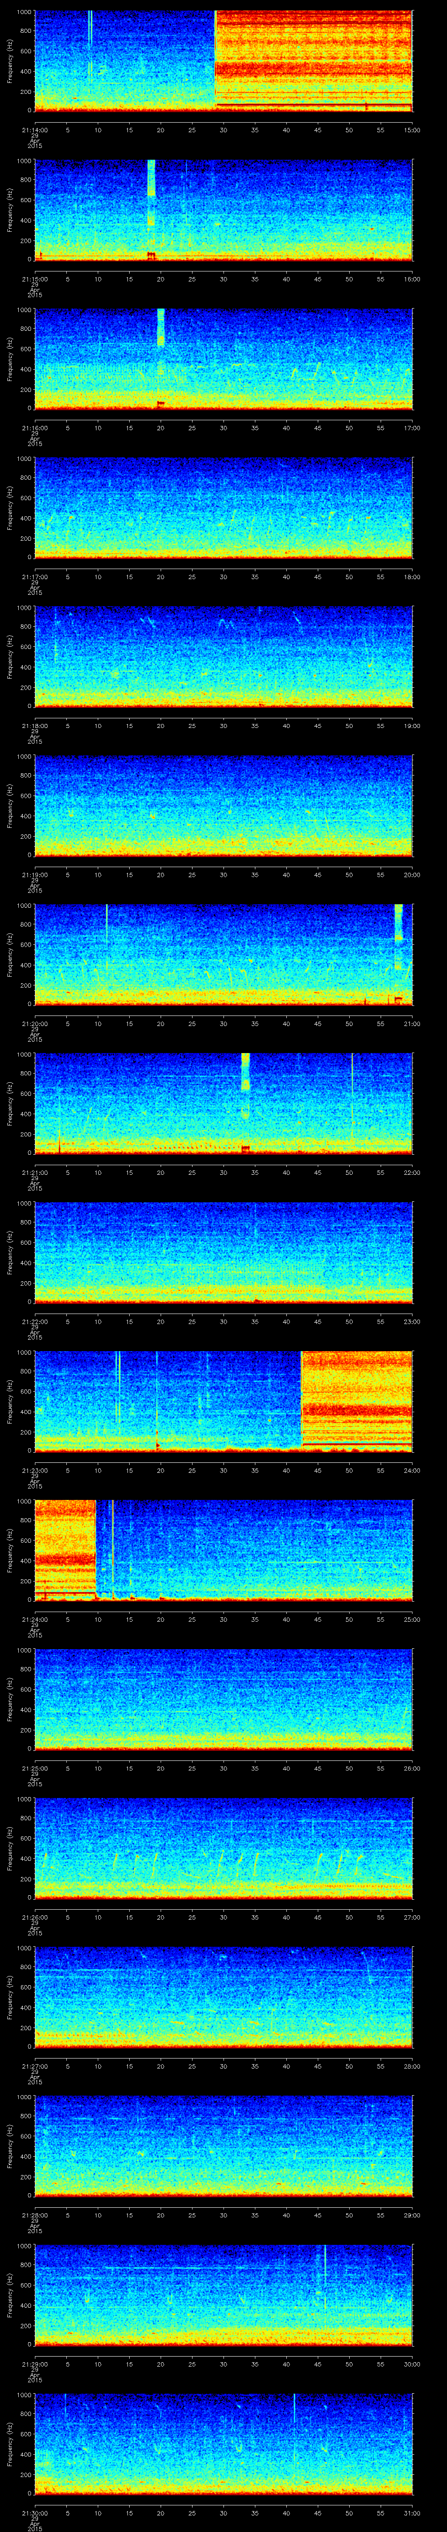This screenshot has width=447, height=2532.
Task: Click the "21:18:00" start time label
Action: click(x=34, y=724)
